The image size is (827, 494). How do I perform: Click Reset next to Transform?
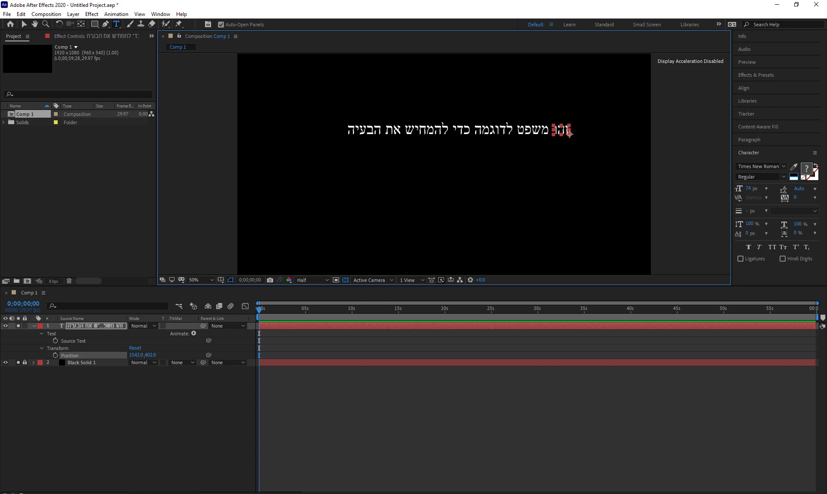135,348
